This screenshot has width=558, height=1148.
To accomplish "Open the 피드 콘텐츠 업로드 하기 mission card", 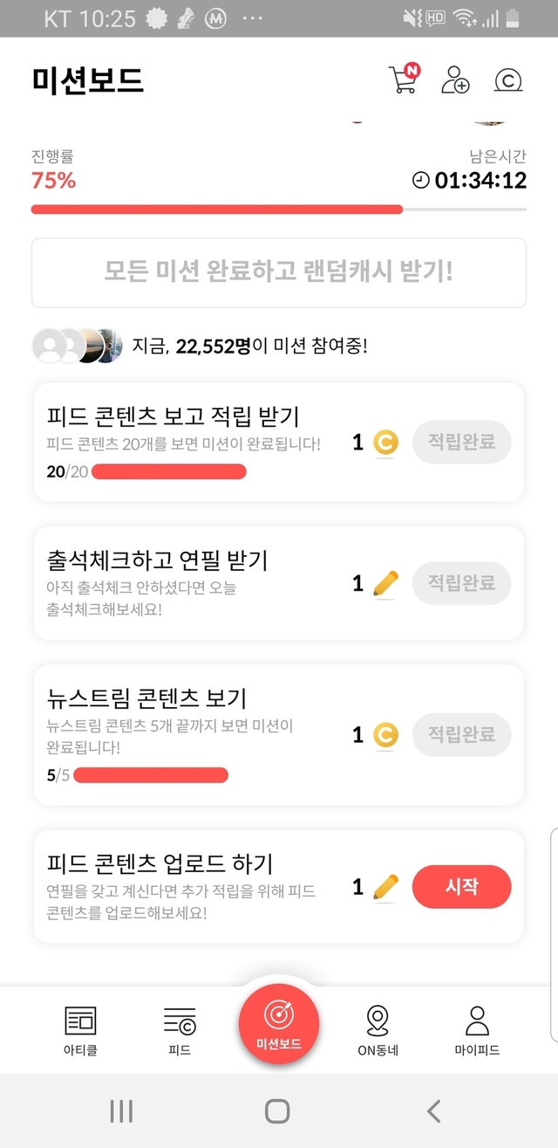I will pos(192,886).
